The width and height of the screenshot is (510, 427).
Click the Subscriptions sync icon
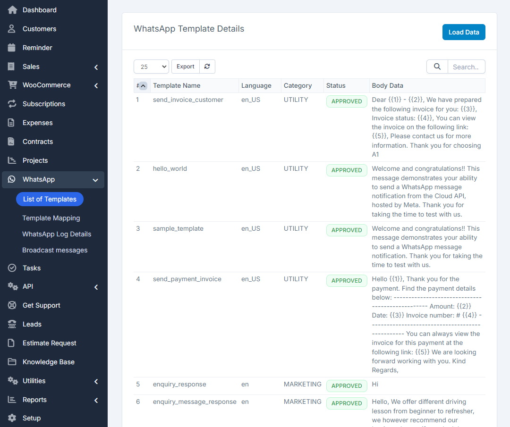tap(11, 104)
